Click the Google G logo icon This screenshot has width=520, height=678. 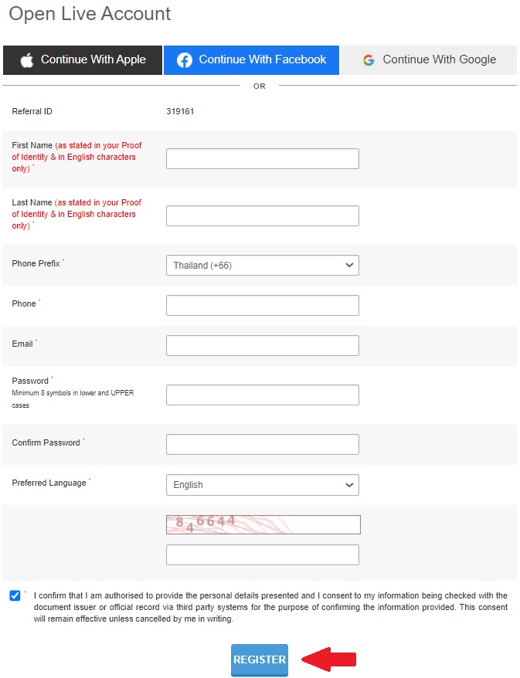point(368,60)
